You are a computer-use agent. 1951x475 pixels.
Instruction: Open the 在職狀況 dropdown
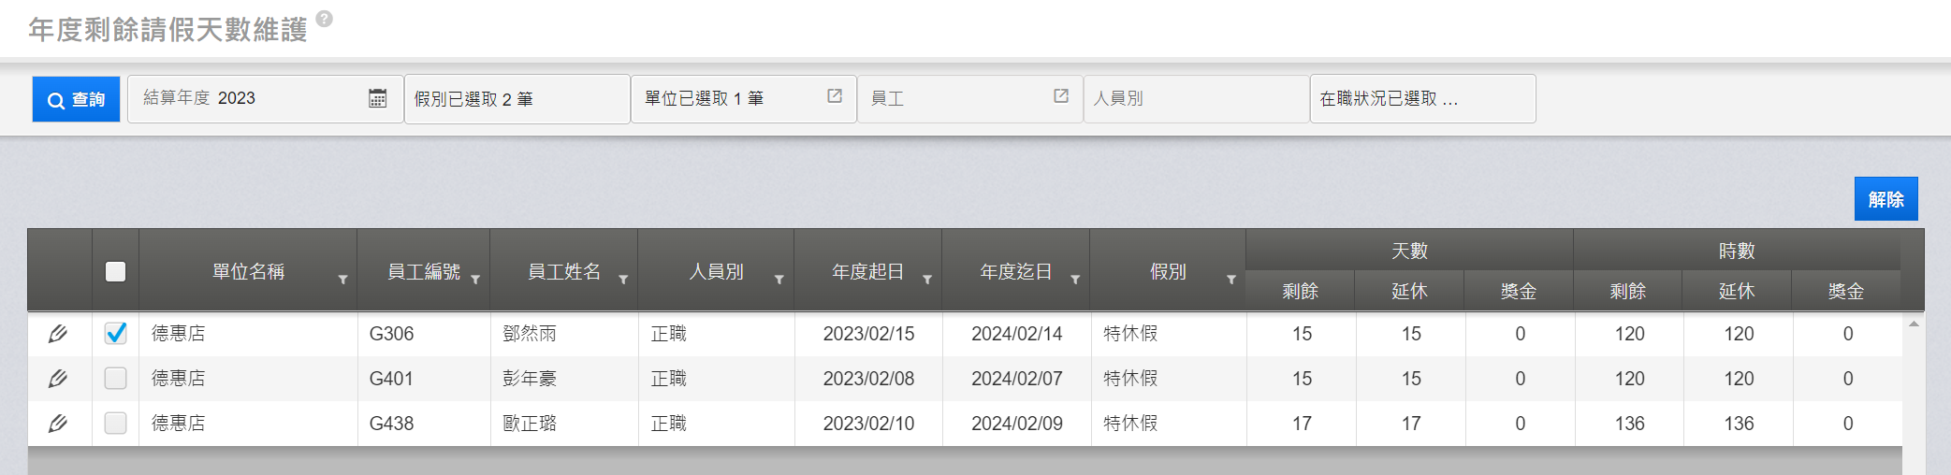click(x=1421, y=99)
